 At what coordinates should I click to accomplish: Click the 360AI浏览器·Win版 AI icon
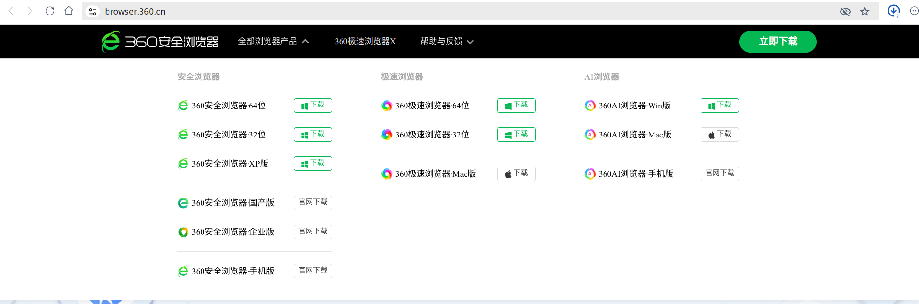(590, 106)
